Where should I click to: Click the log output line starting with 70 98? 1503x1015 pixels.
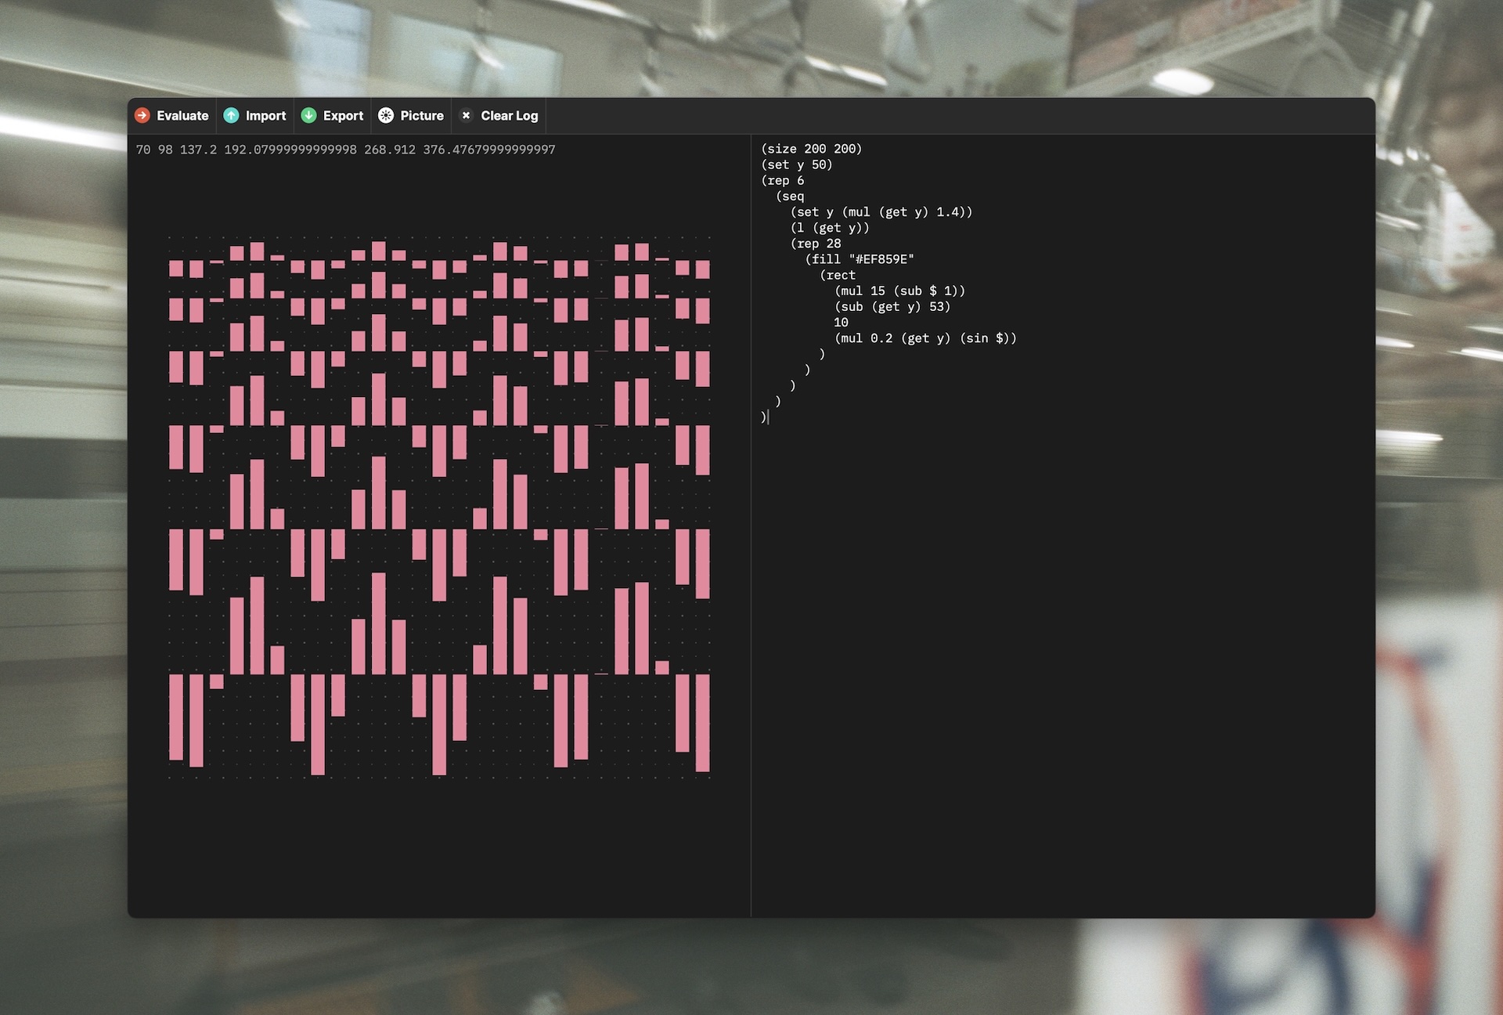[345, 150]
